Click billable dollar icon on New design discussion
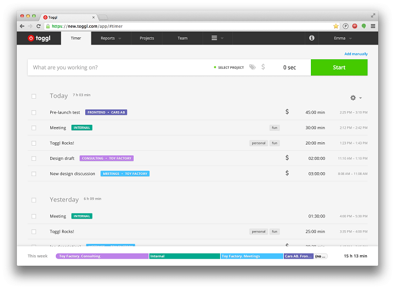Screen dimensions: 395x289 (287, 173)
